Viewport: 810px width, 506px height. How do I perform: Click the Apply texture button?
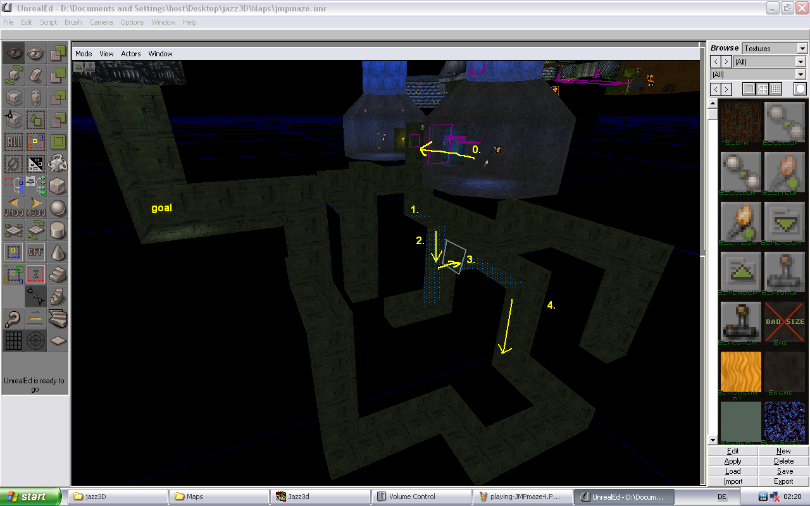(733, 461)
